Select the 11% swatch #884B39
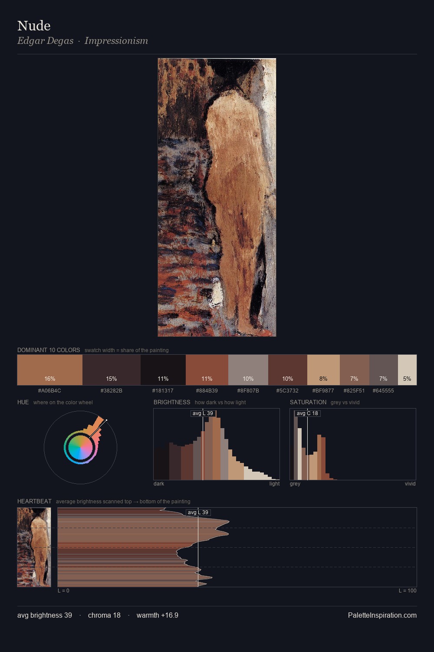434x652 pixels. 207,370
